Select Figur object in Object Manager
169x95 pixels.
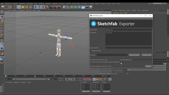pos(117,13)
